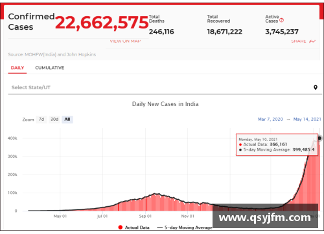
Task: Switch to the DAILY tab
Action: coord(17,68)
